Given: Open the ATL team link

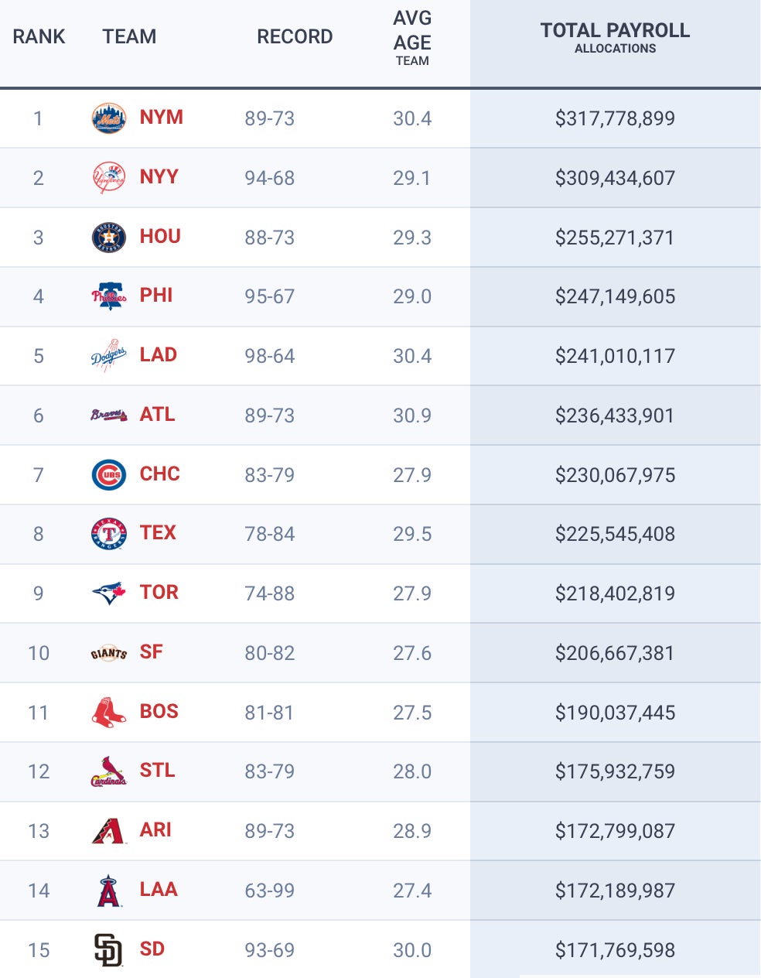Looking at the screenshot, I should [x=157, y=415].
